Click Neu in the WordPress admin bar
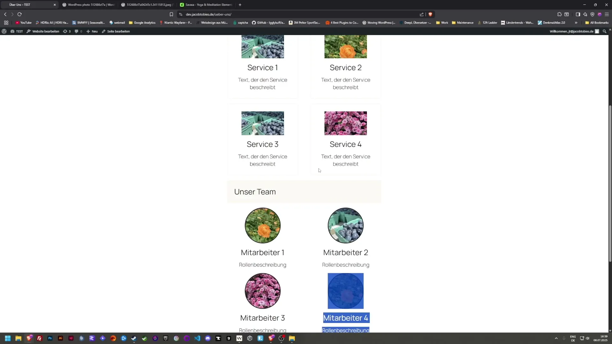 92,31
